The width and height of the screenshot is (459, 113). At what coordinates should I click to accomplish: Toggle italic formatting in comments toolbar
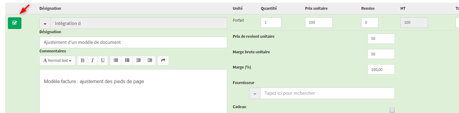93,60
